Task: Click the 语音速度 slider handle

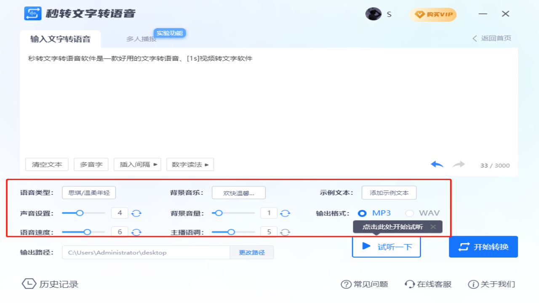Action: [88, 231]
